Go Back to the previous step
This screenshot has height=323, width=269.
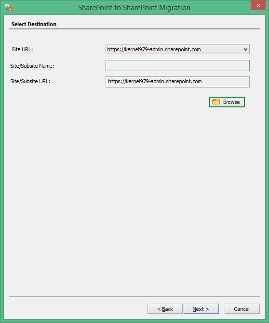point(165,309)
